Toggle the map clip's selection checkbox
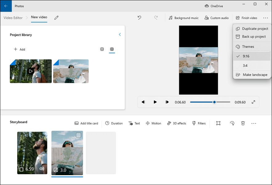The width and height of the screenshot is (272, 185). [78, 135]
